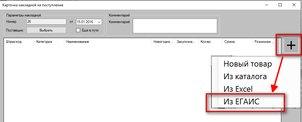Sort by "Сумма" column header

point(237,42)
